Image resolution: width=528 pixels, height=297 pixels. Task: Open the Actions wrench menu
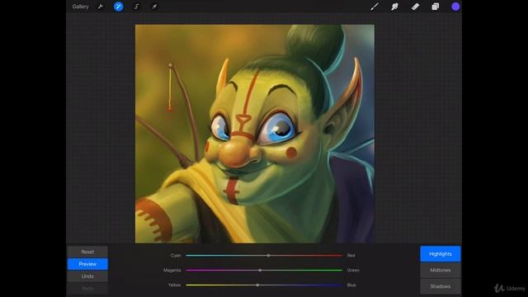tap(101, 7)
